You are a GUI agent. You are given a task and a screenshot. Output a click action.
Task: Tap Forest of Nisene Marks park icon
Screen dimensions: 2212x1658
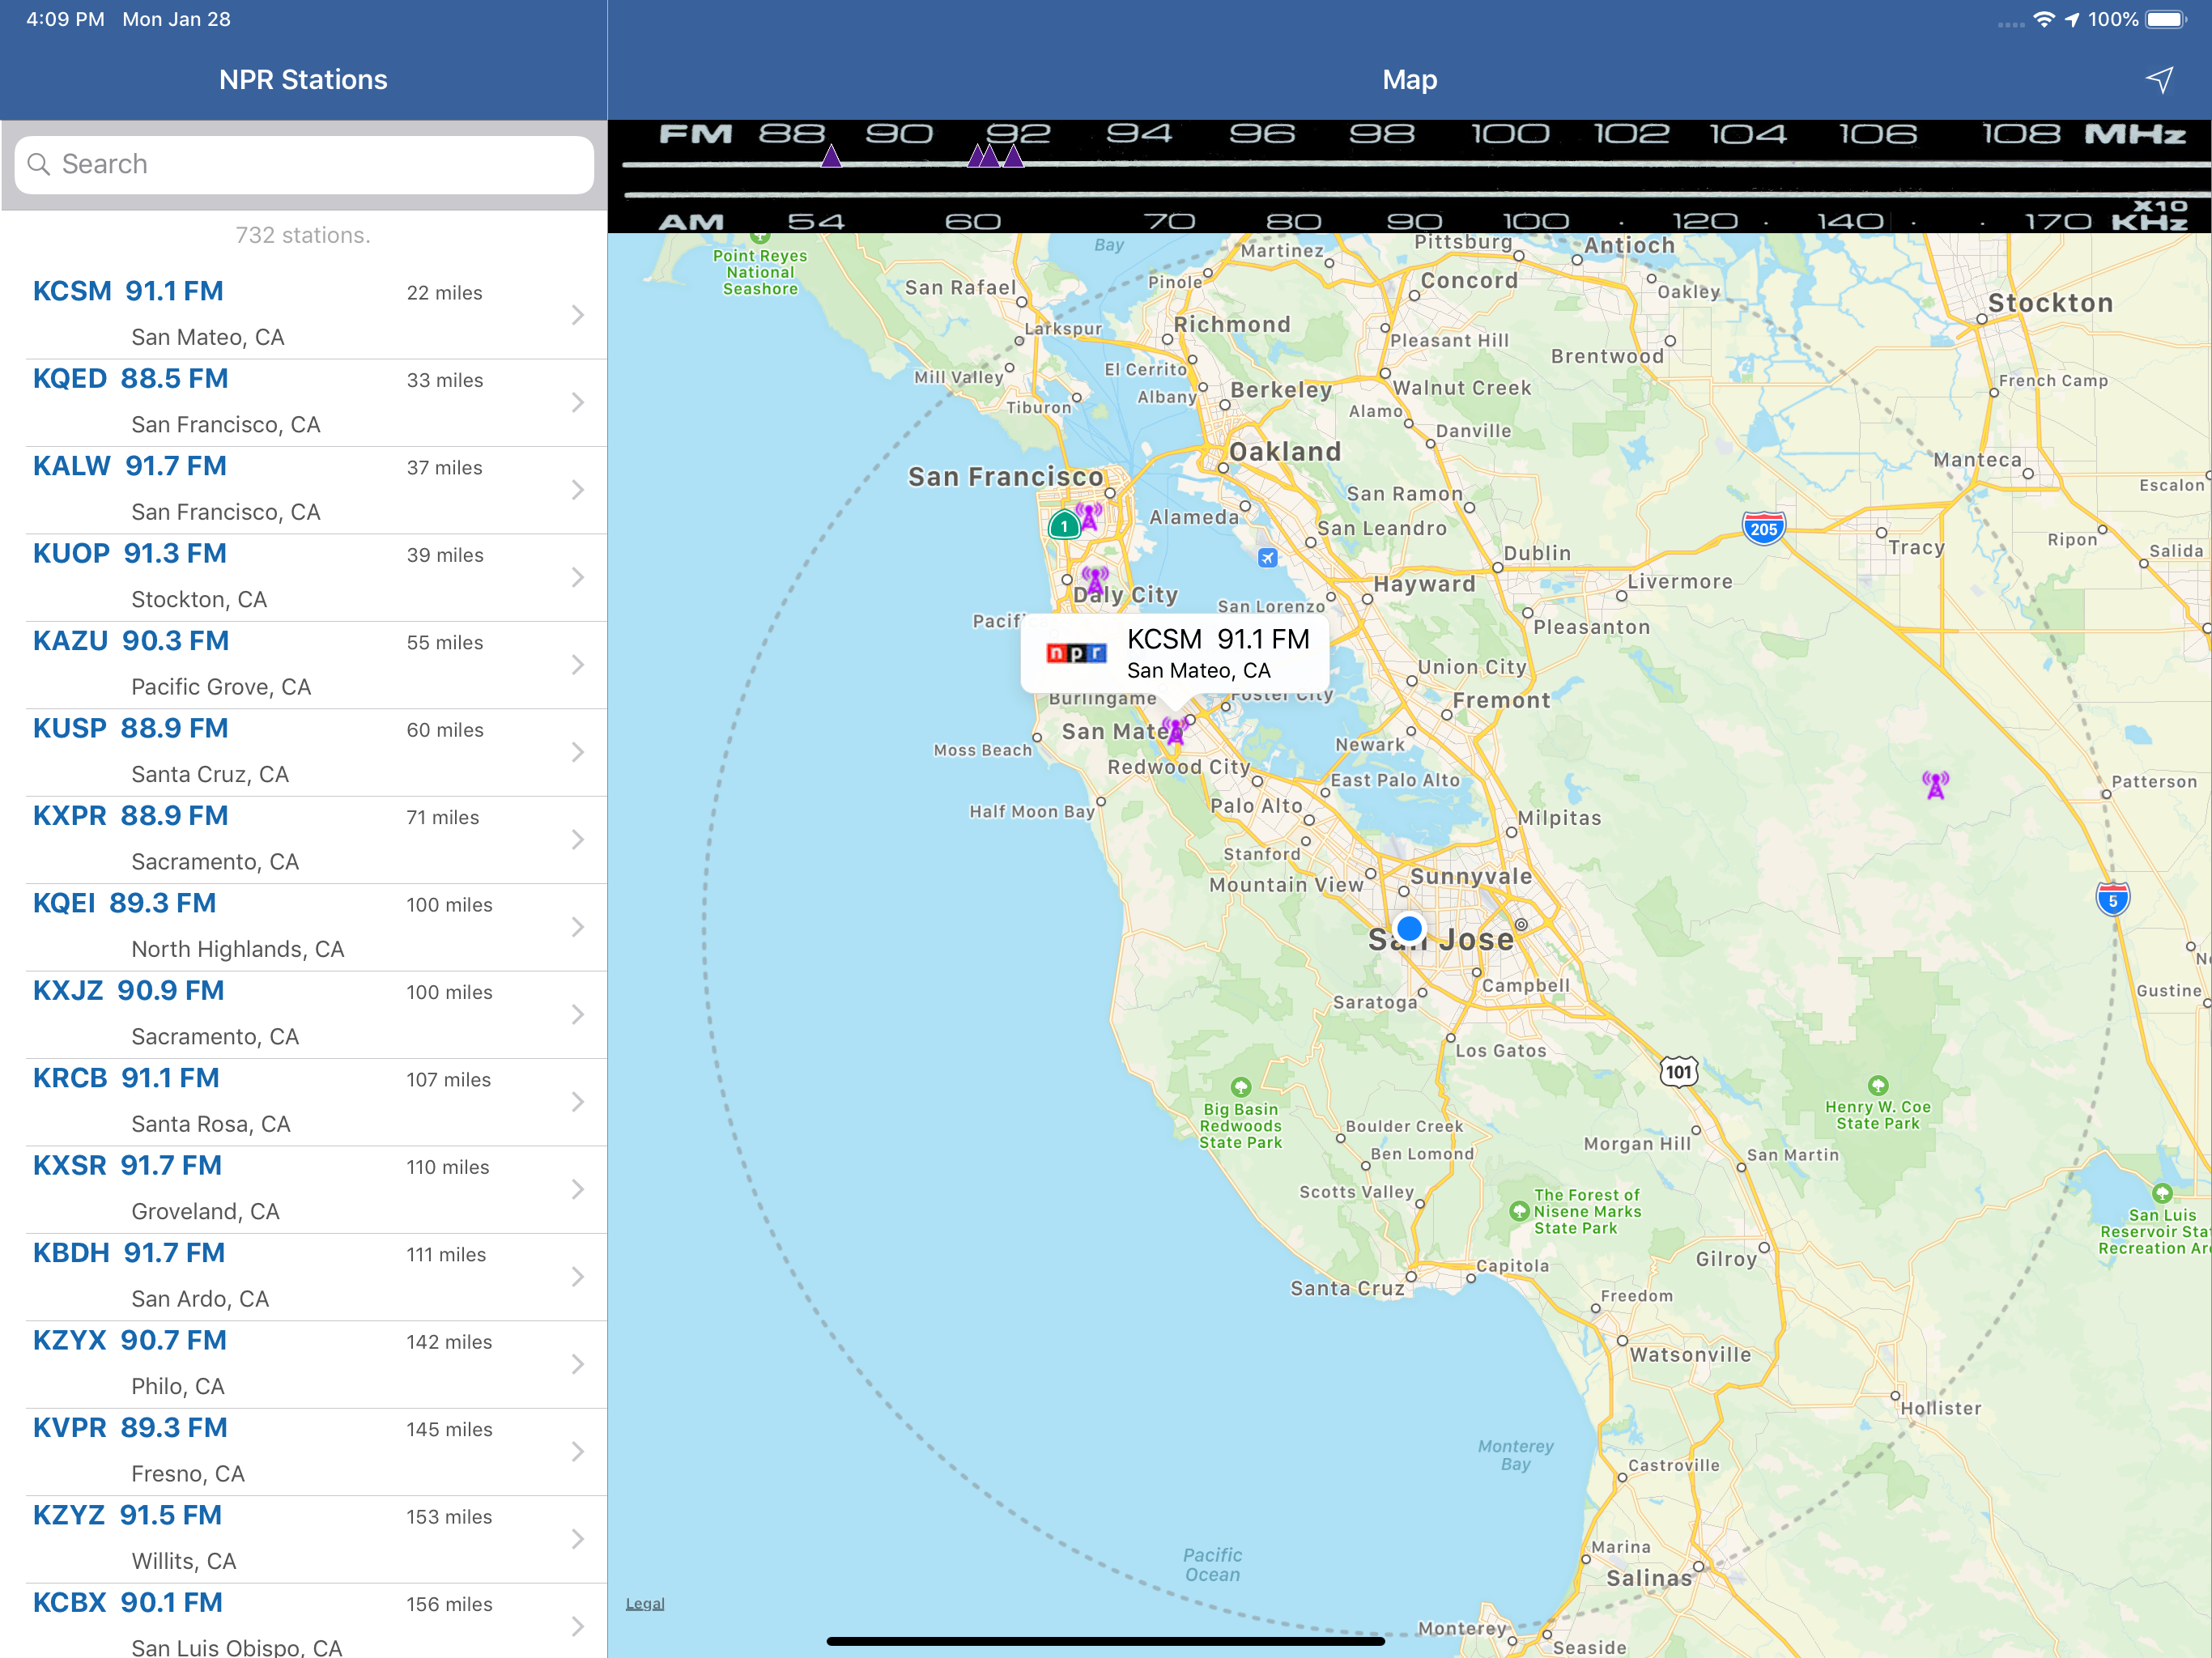click(x=1519, y=1211)
